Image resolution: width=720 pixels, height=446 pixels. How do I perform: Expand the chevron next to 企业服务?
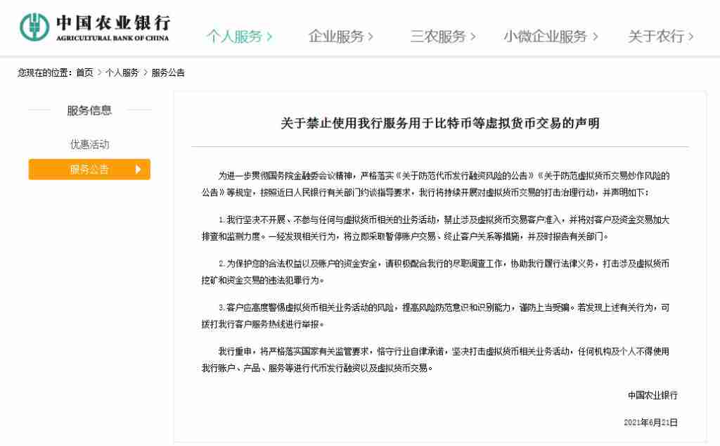[371, 37]
